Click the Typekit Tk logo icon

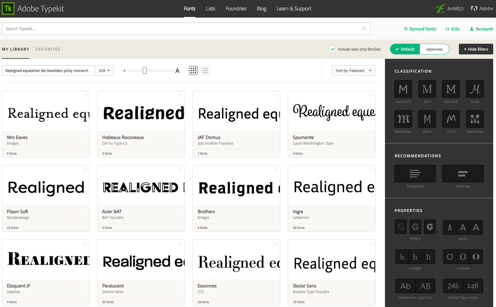(x=8, y=9)
